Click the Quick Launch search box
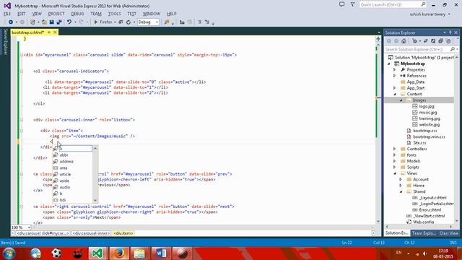The width and height of the screenshot is (462, 260). (393, 5)
